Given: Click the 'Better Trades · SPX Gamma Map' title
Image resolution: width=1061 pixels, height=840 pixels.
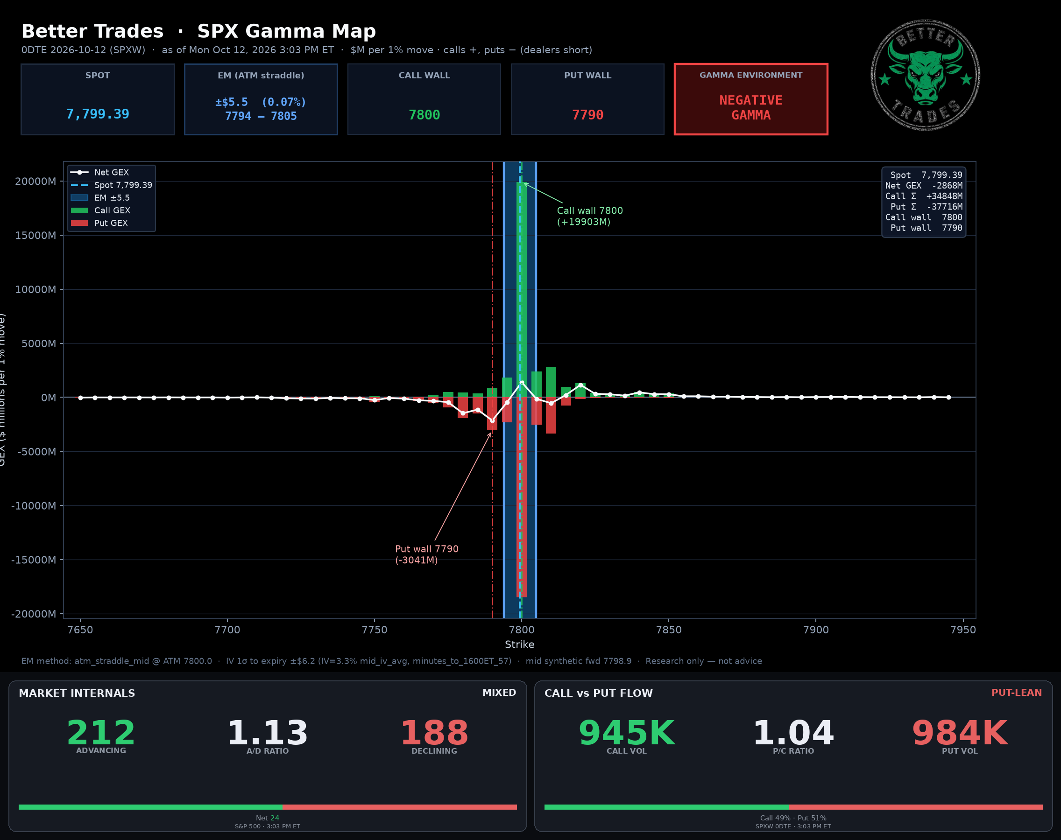Looking at the screenshot, I should pos(198,31).
